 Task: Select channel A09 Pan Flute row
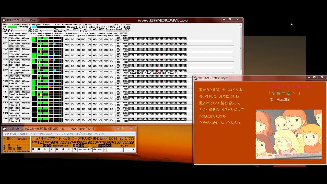17,82
